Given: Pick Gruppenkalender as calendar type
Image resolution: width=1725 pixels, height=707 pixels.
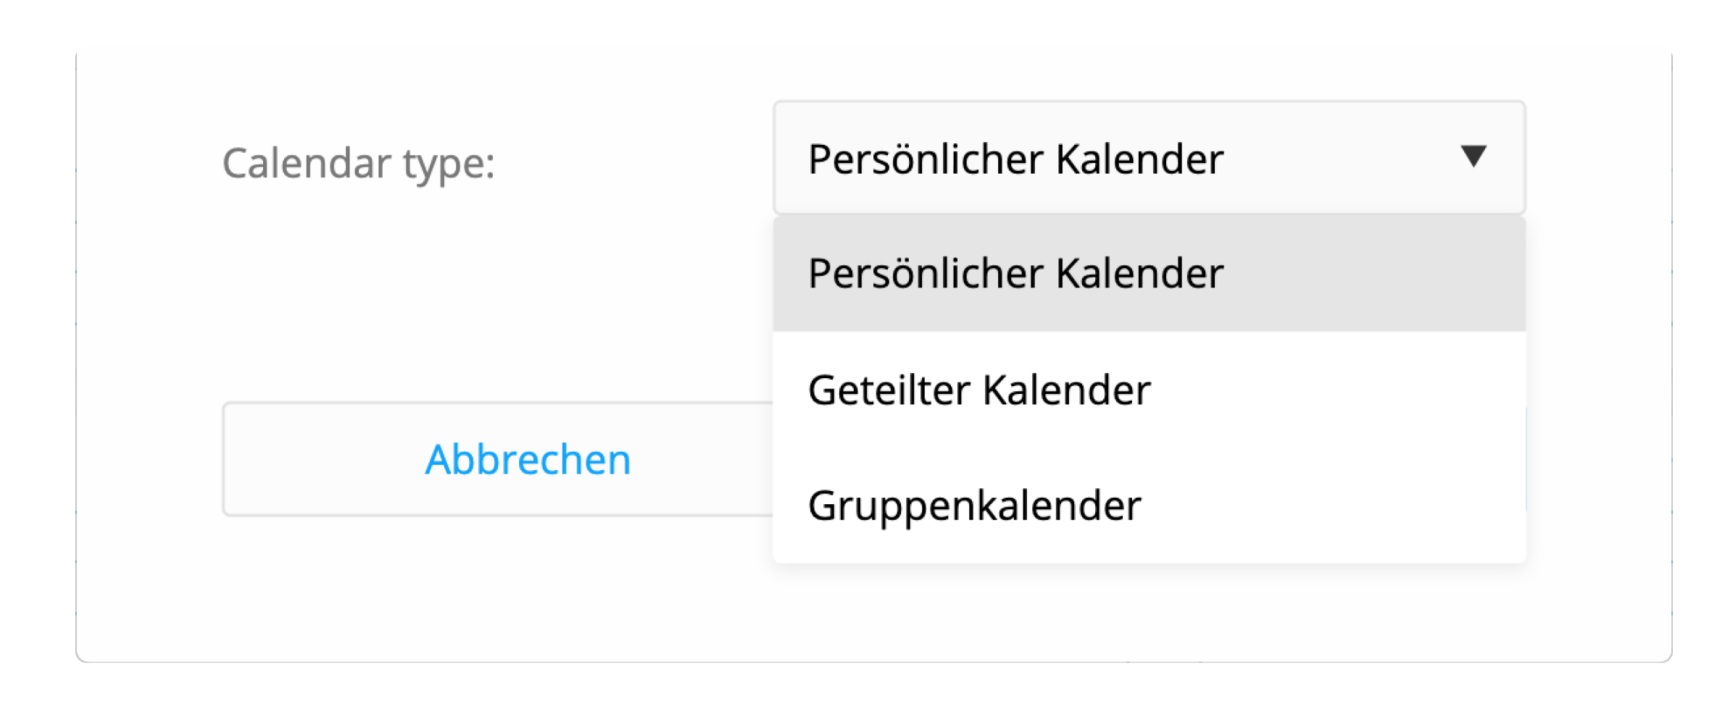Looking at the screenshot, I should point(975,506).
